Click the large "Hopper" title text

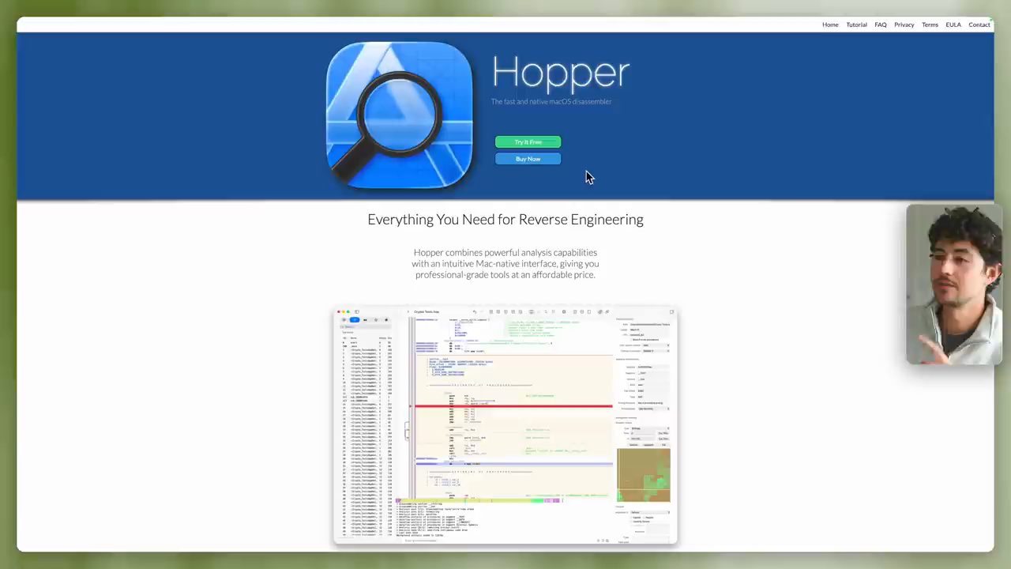[x=561, y=73]
